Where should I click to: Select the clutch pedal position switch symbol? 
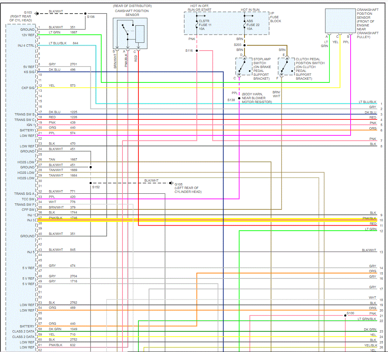(286, 67)
